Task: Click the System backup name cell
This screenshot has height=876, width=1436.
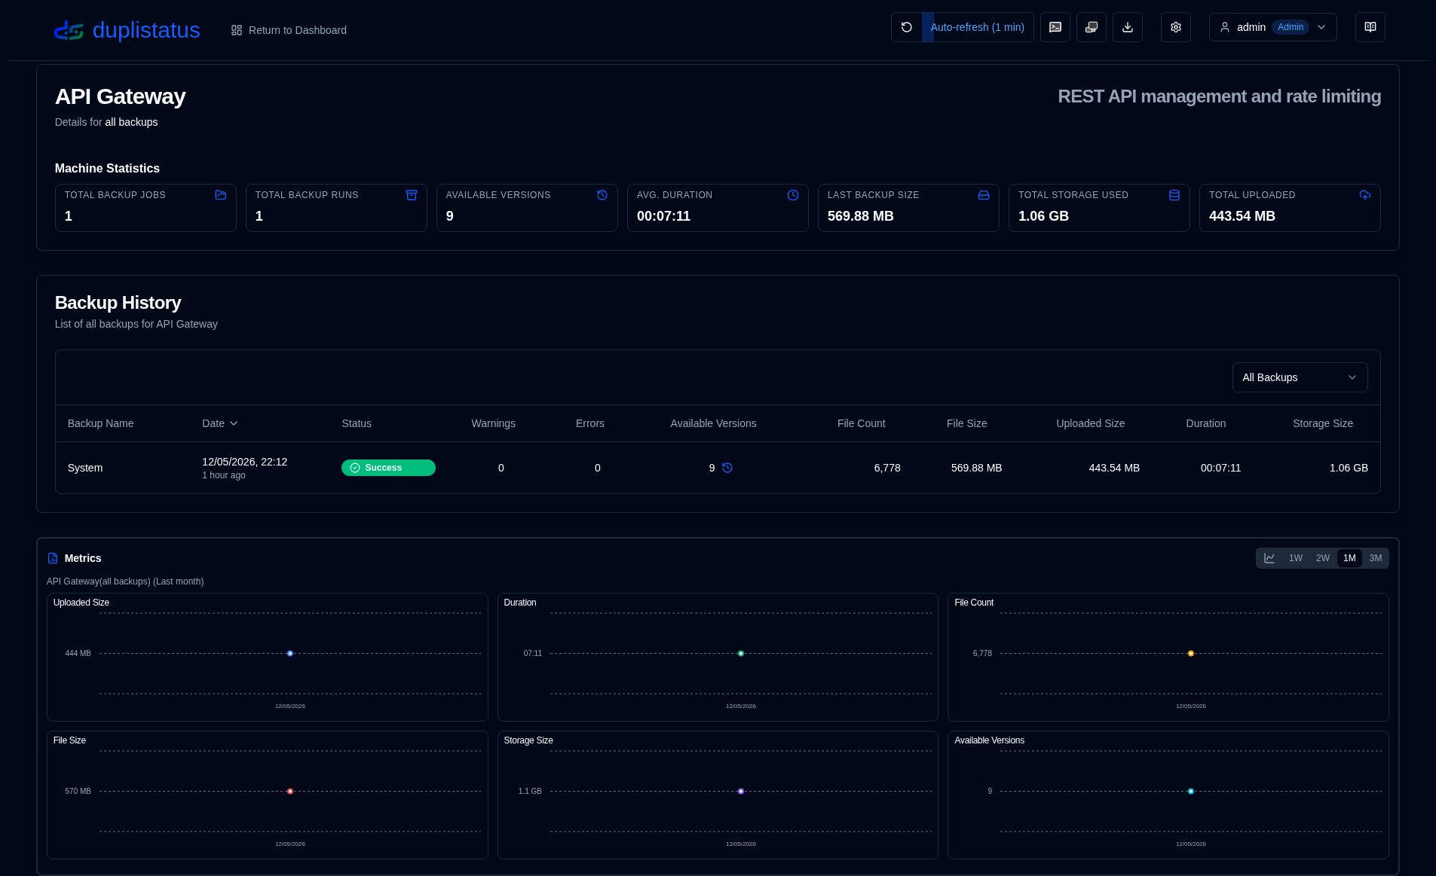Action: [85, 468]
